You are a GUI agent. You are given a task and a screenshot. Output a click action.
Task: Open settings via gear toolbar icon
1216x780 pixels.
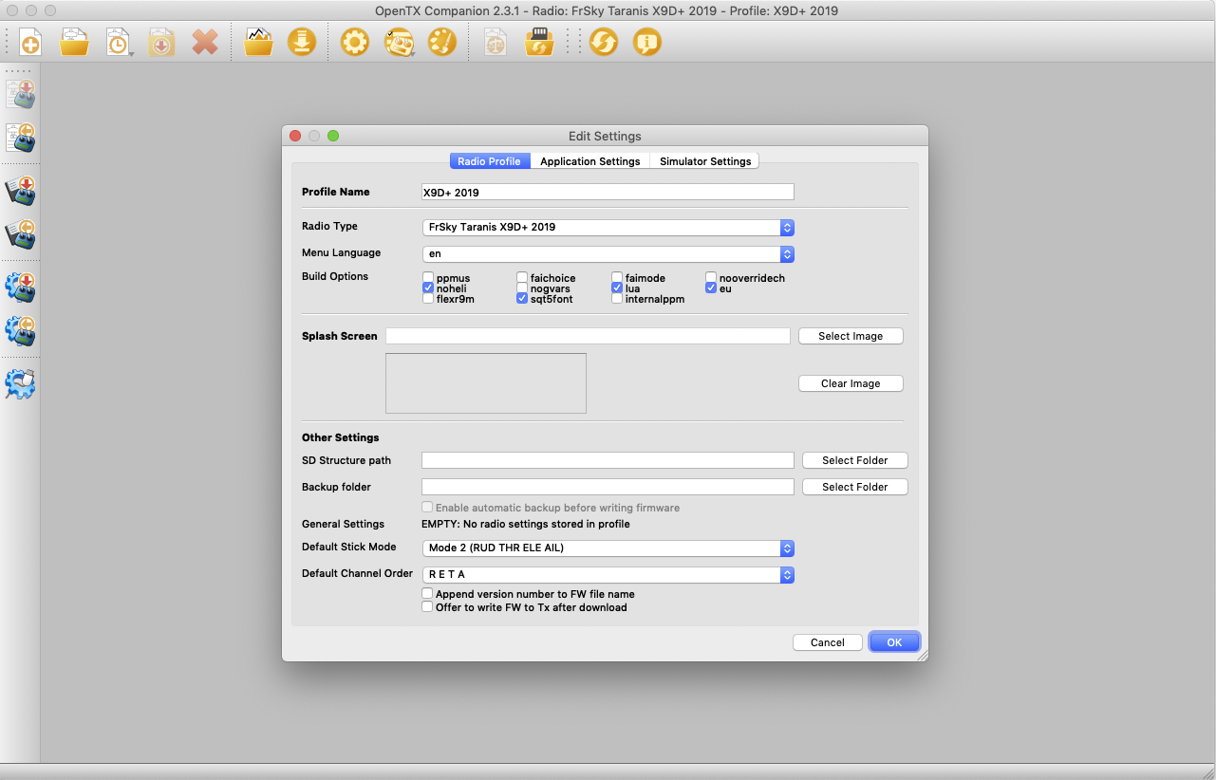355,43
